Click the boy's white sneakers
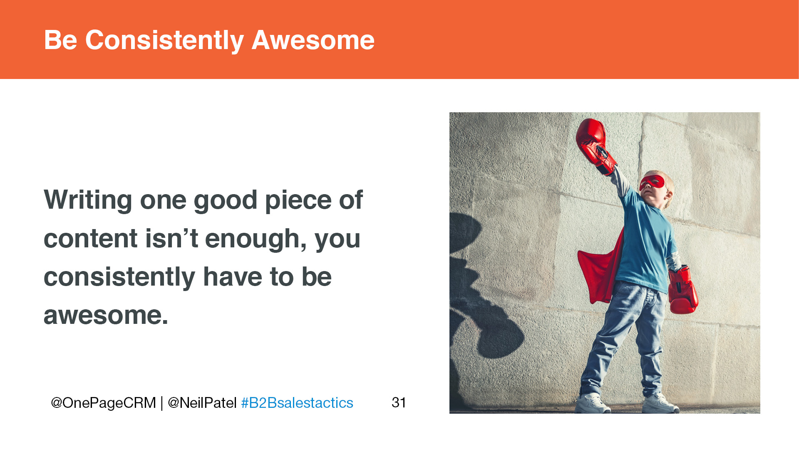 628,403
